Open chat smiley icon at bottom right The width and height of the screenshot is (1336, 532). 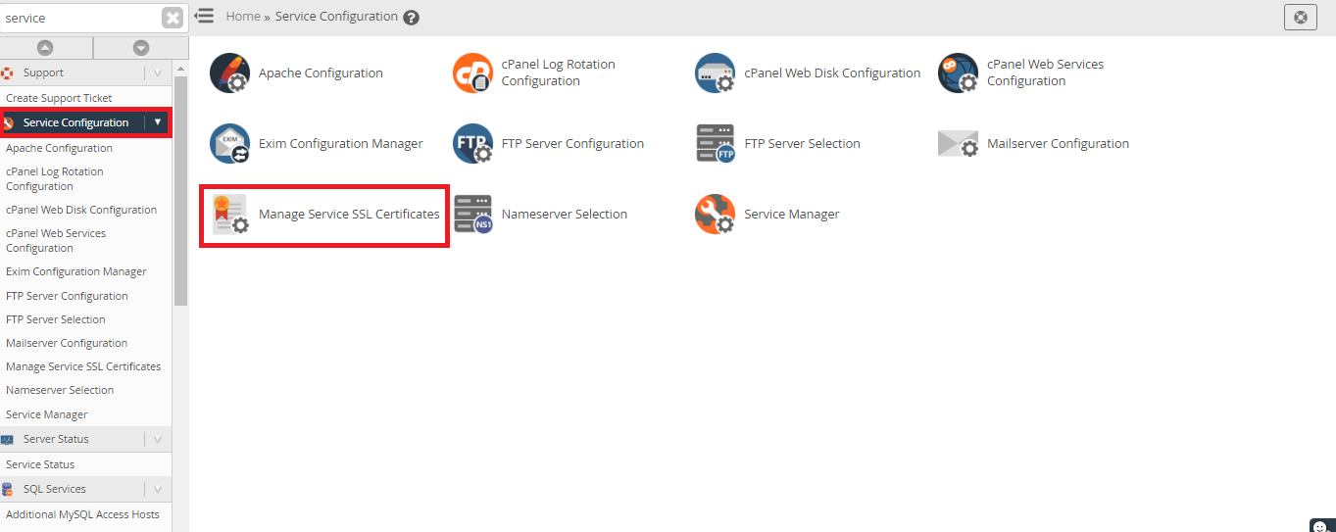(x=1320, y=526)
